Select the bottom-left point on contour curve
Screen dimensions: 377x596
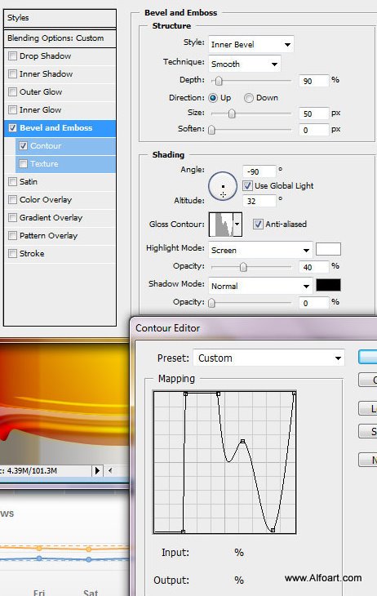pyautogui.click(x=183, y=532)
